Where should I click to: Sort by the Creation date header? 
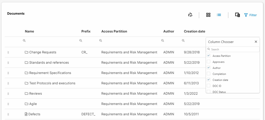point(194,31)
